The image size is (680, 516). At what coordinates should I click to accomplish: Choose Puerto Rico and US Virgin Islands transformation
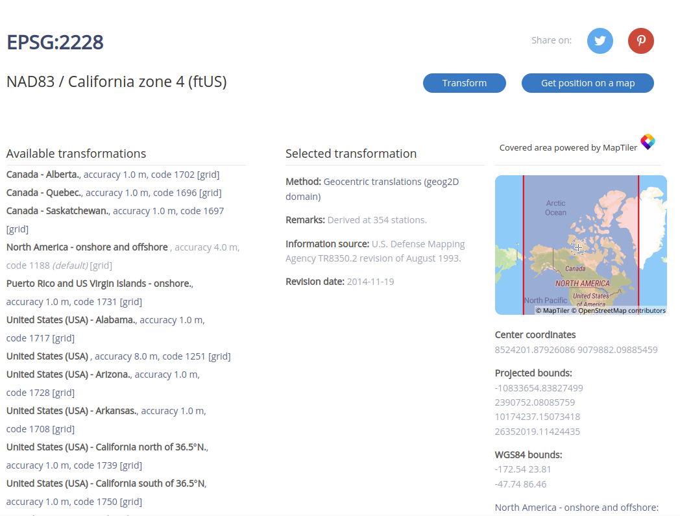click(99, 284)
